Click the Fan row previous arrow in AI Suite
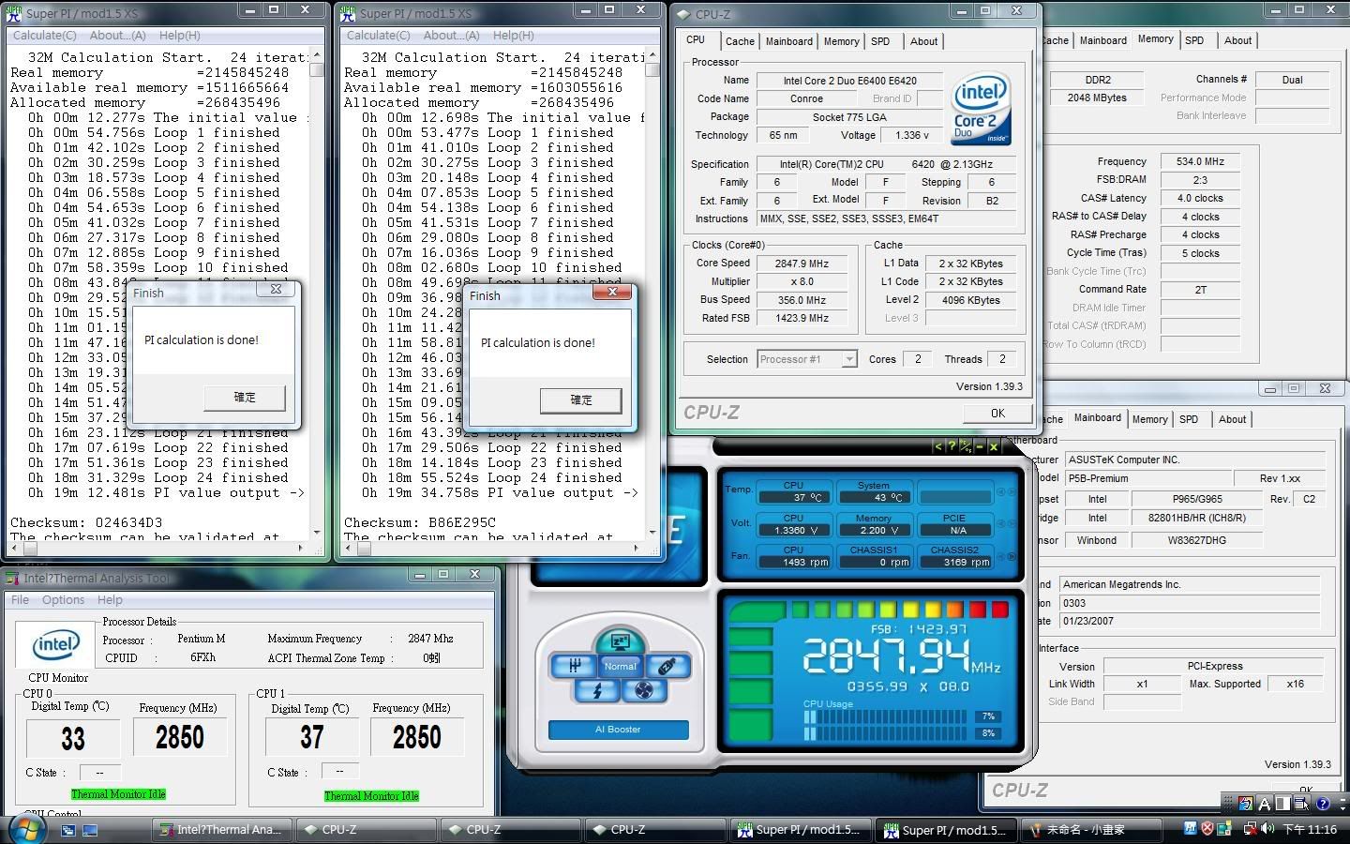1350x844 pixels. (1000, 555)
